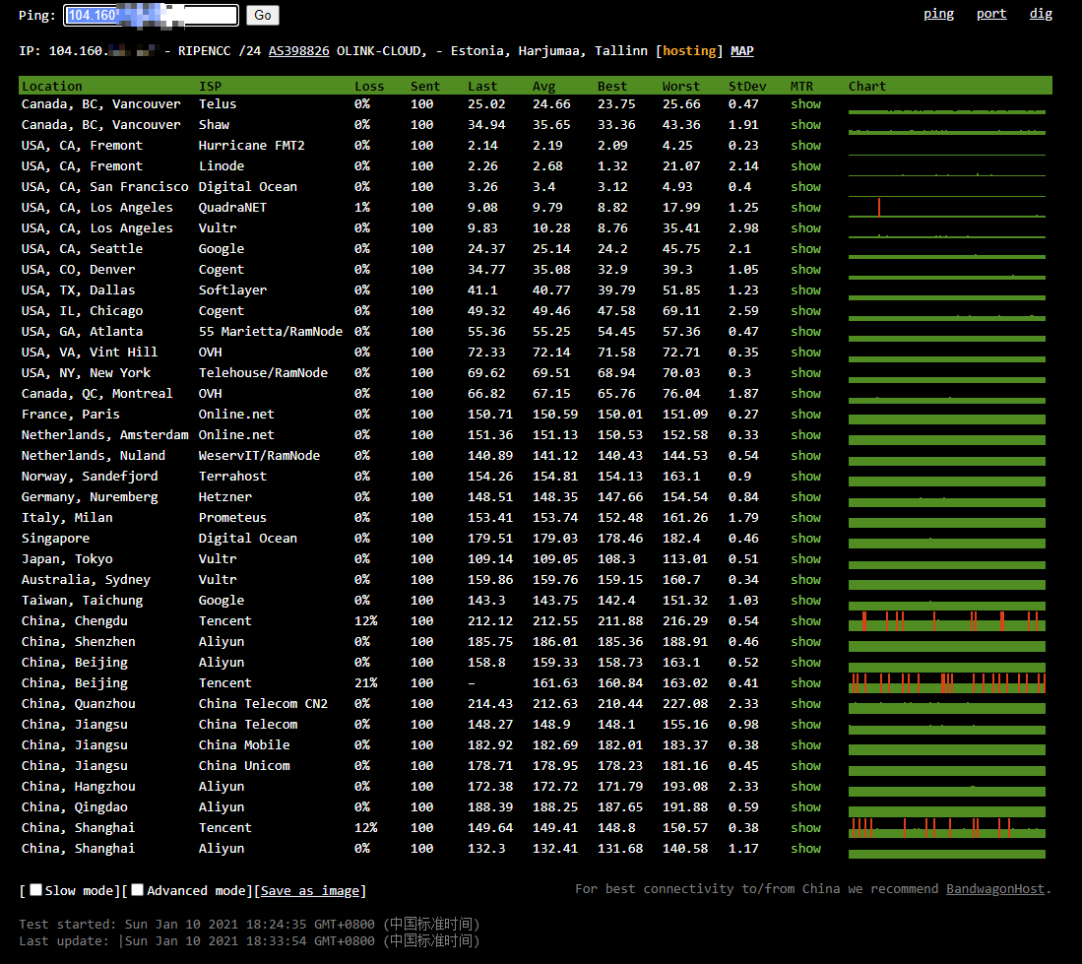Show MTR for Fremont Linode row
1082x964 pixels.
(805, 166)
